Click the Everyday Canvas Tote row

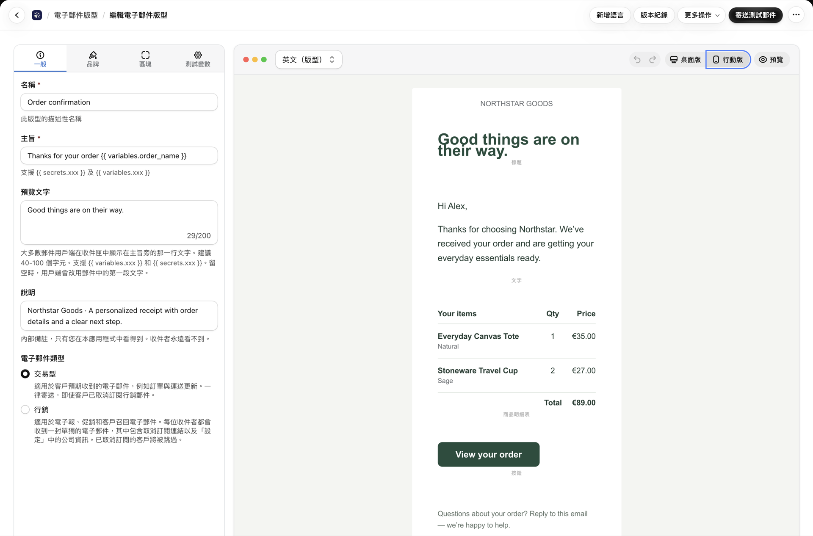(x=516, y=341)
